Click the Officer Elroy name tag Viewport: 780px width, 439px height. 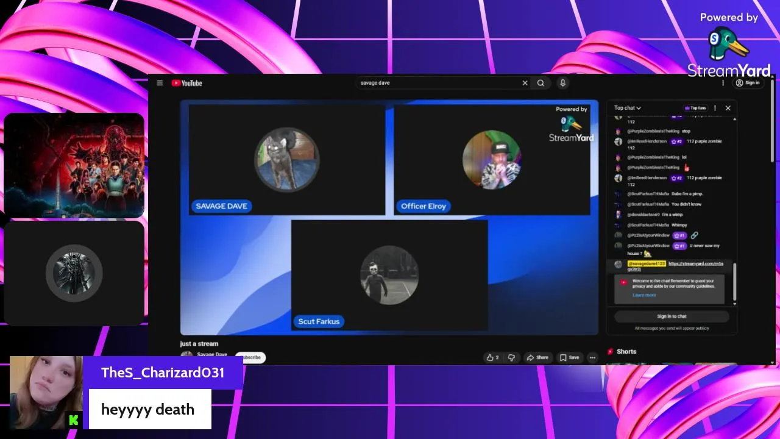click(x=424, y=206)
